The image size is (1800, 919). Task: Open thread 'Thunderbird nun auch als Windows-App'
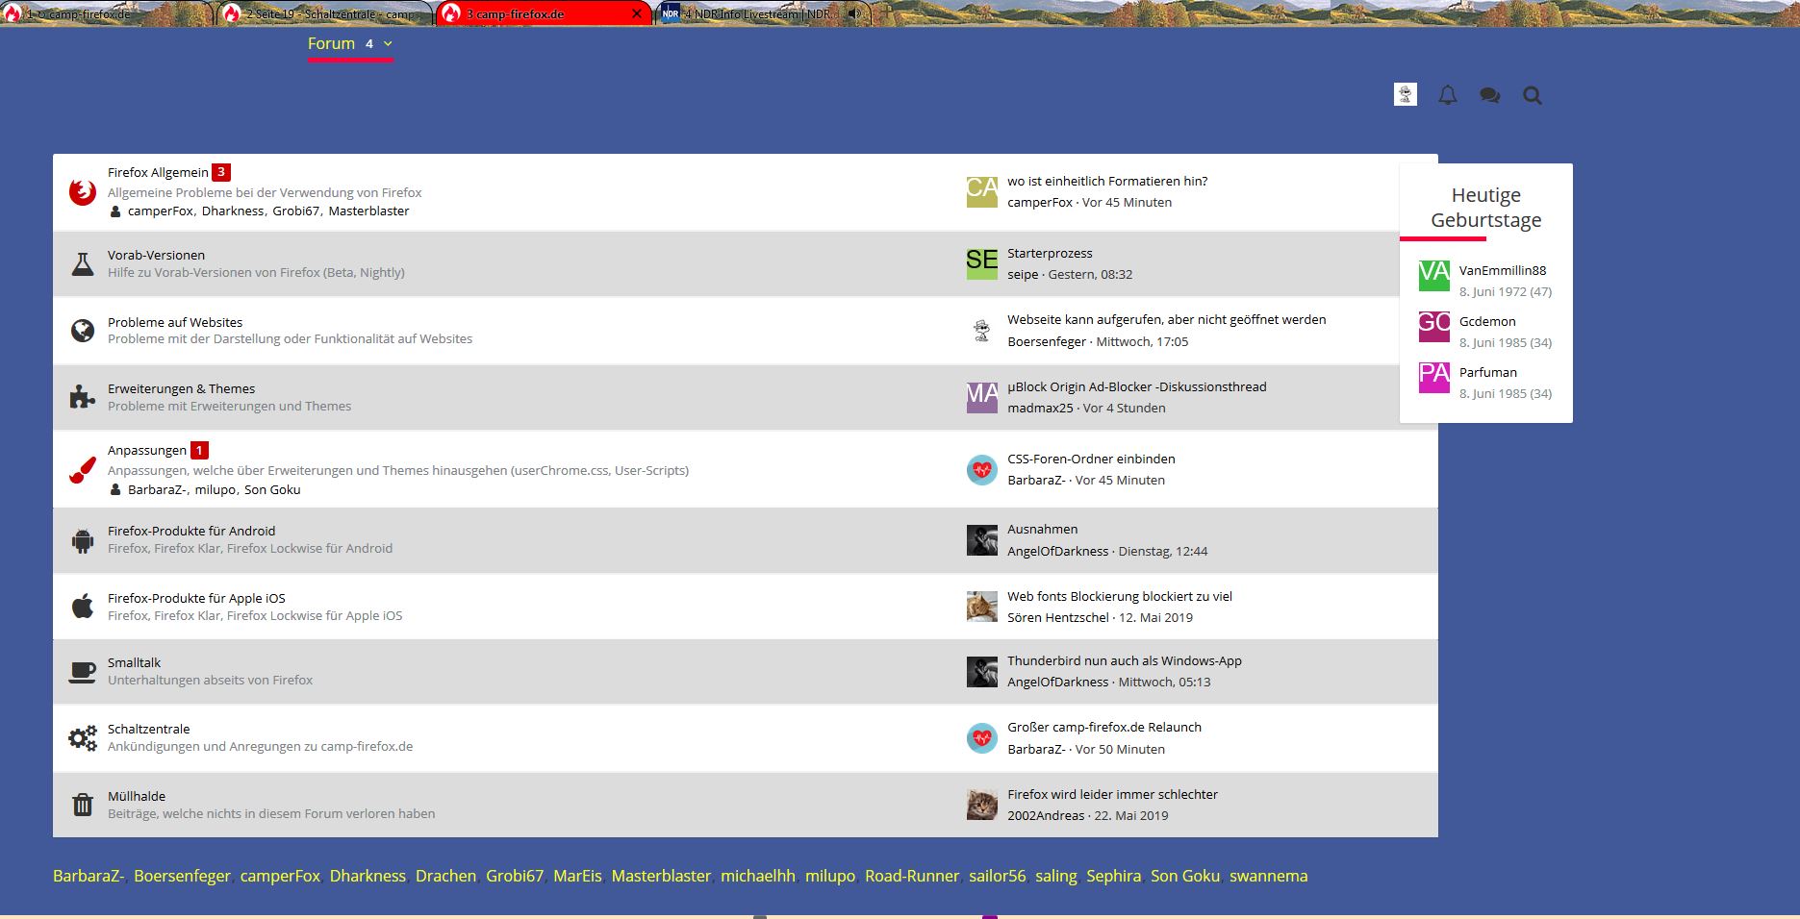(1125, 660)
